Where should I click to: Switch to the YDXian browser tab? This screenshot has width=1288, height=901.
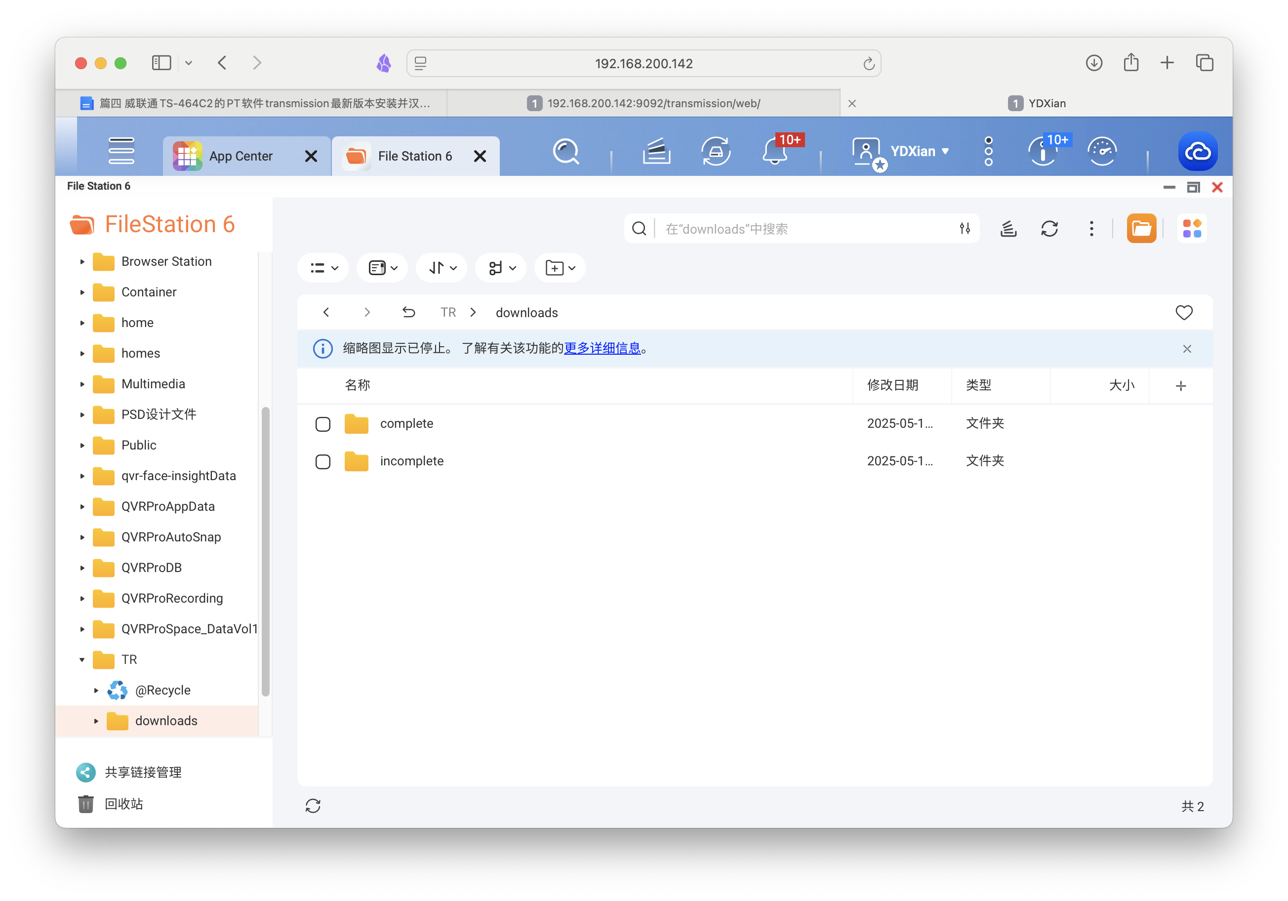(1037, 103)
